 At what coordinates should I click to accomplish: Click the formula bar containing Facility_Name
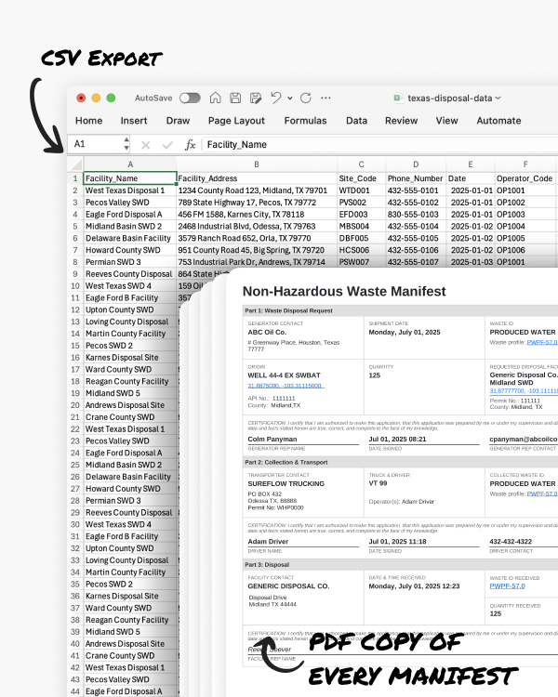point(379,144)
